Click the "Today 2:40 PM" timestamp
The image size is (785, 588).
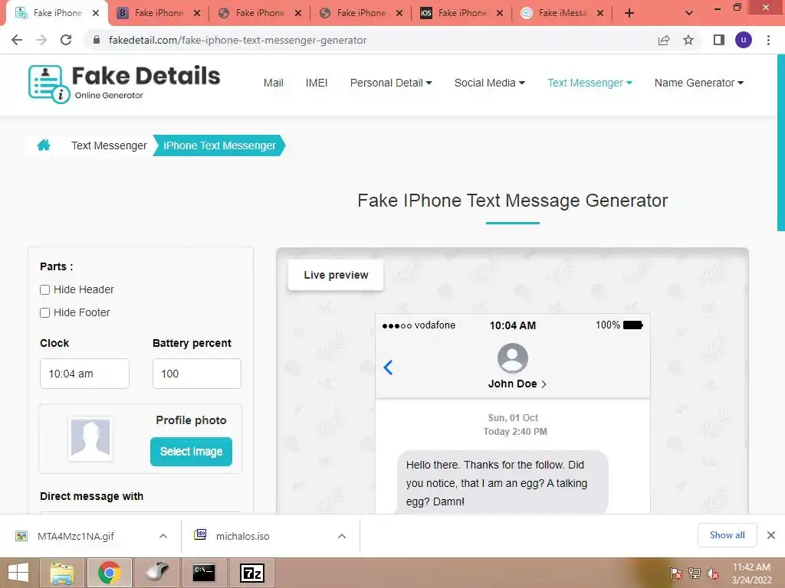(515, 432)
